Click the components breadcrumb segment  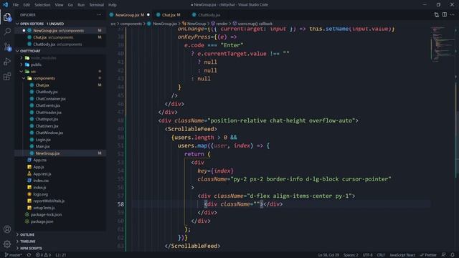click(x=131, y=24)
